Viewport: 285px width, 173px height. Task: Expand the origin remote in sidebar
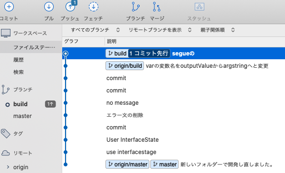(8, 167)
